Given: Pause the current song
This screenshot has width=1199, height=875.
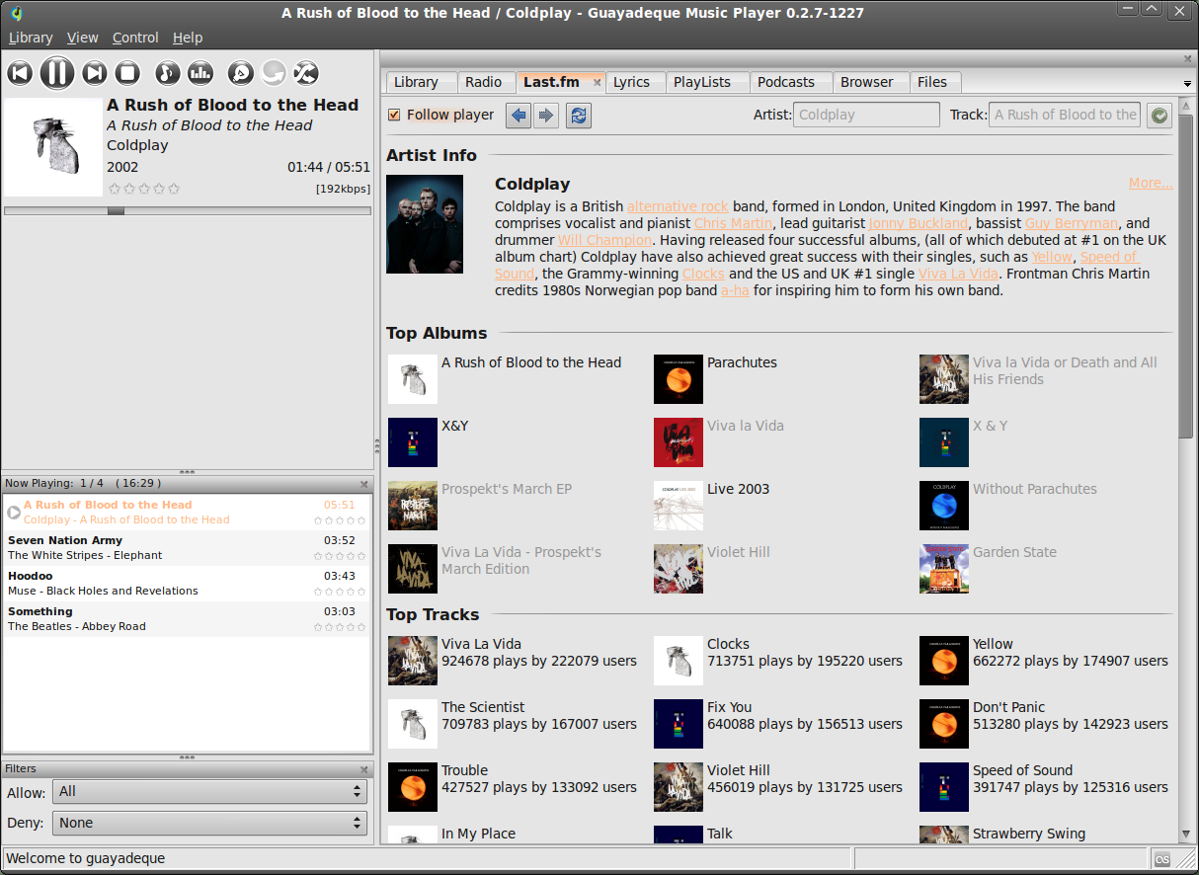Looking at the screenshot, I should pos(57,72).
